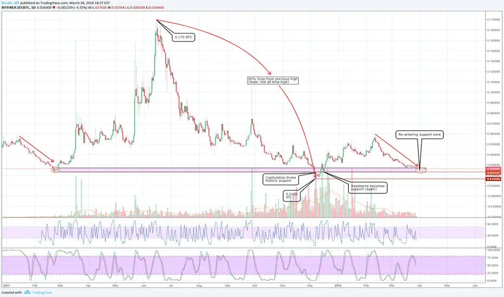
Task: Click the 80.0000 RSI axis label
Action: tap(493, 225)
